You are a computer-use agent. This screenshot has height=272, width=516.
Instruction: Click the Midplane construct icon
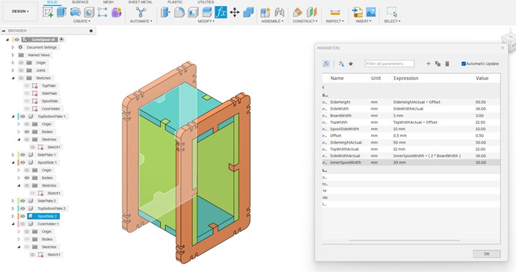pyautogui.click(x=311, y=13)
